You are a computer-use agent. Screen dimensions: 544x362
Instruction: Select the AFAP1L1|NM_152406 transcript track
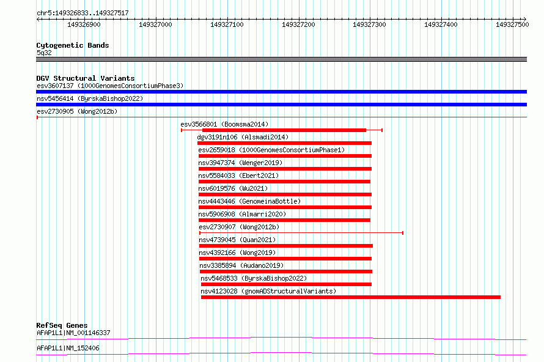pos(281,353)
